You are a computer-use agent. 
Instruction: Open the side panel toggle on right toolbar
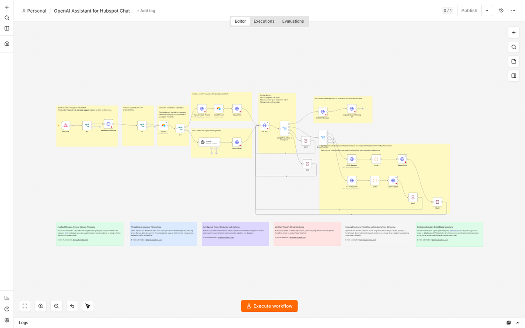pos(514,76)
